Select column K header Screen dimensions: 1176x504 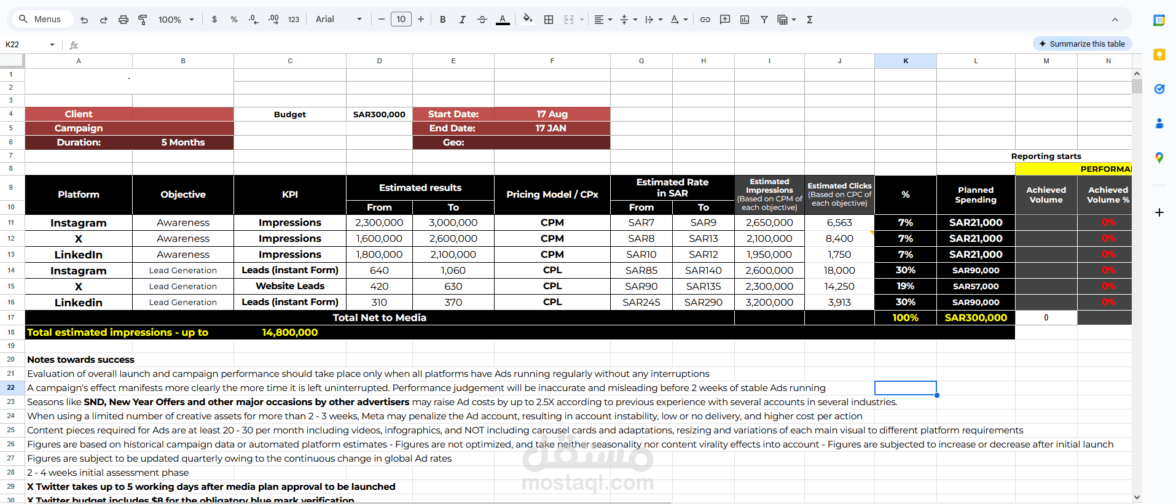906,61
